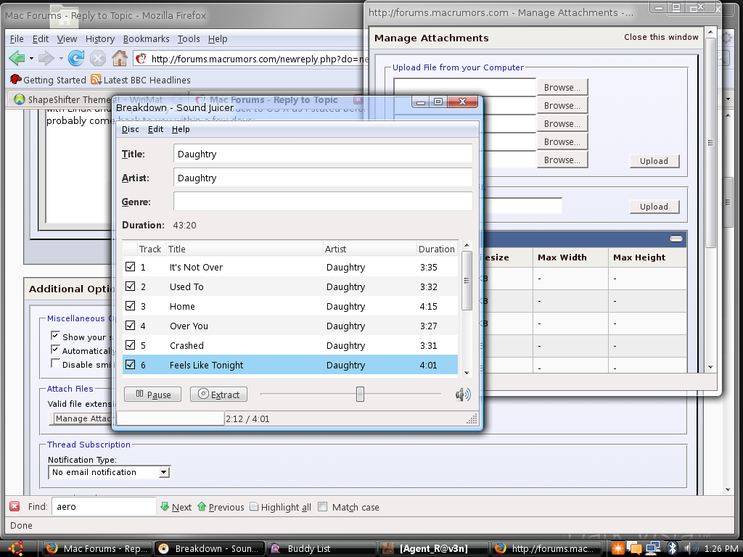
Task: Open Notification Type dropdown
Action: [x=109, y=472]
